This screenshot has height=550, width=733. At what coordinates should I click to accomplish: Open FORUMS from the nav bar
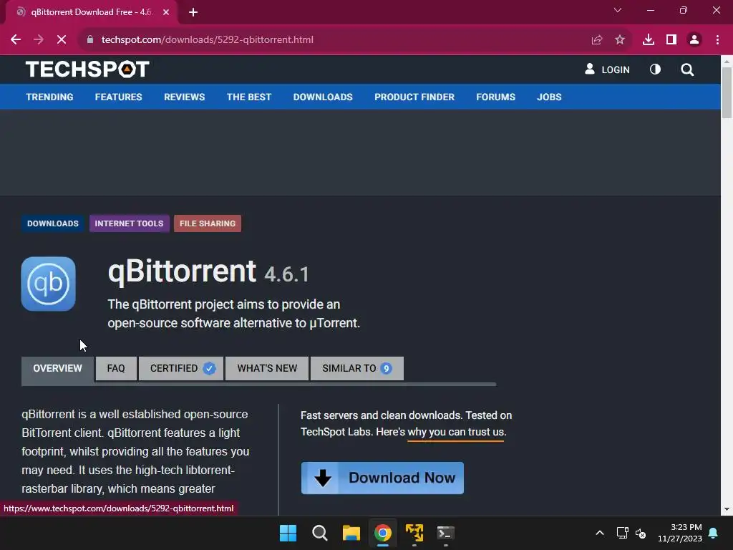495,97
